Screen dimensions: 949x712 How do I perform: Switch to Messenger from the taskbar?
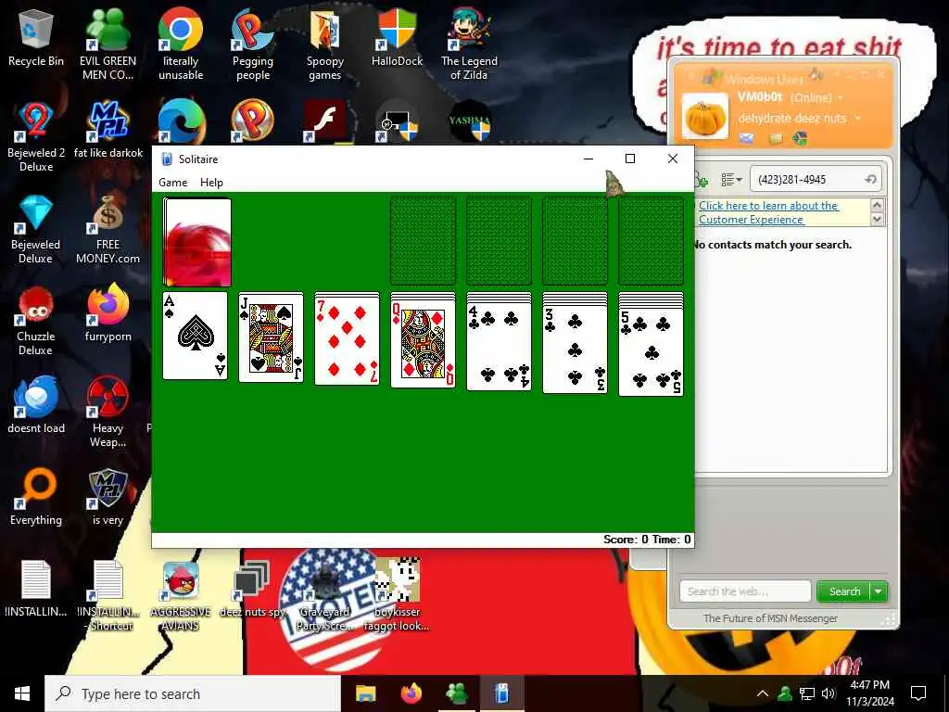(x=456, y=693)
